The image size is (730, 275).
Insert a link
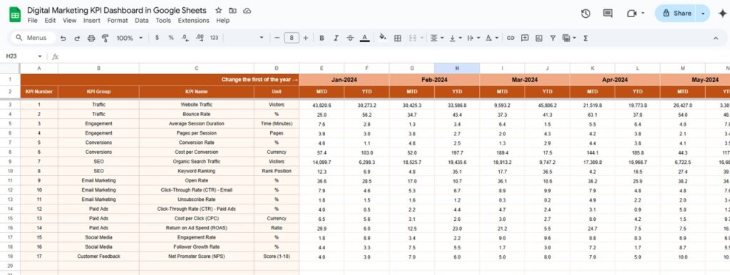click(510, 38)
